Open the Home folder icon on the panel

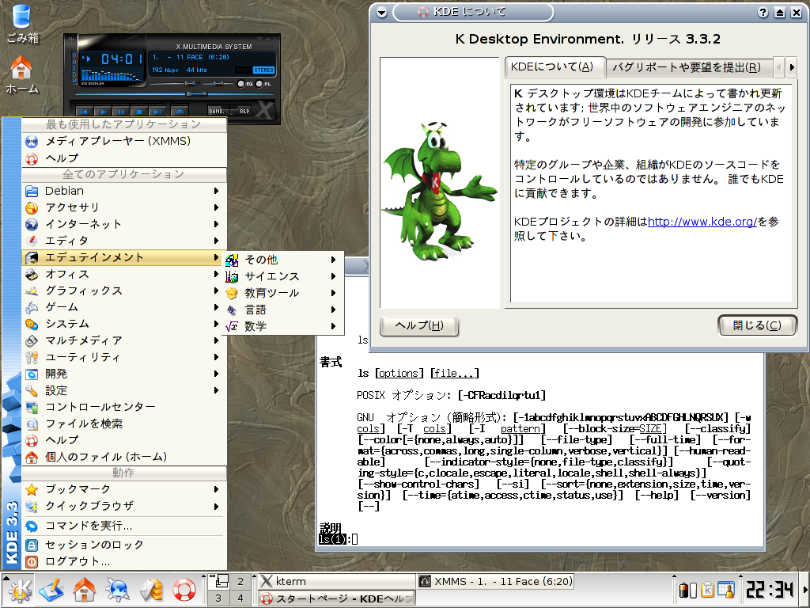(x=84, y=590)
